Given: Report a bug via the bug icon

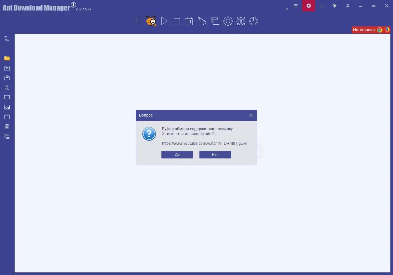Looking at the screenshot, I should [x=240, y=21].
